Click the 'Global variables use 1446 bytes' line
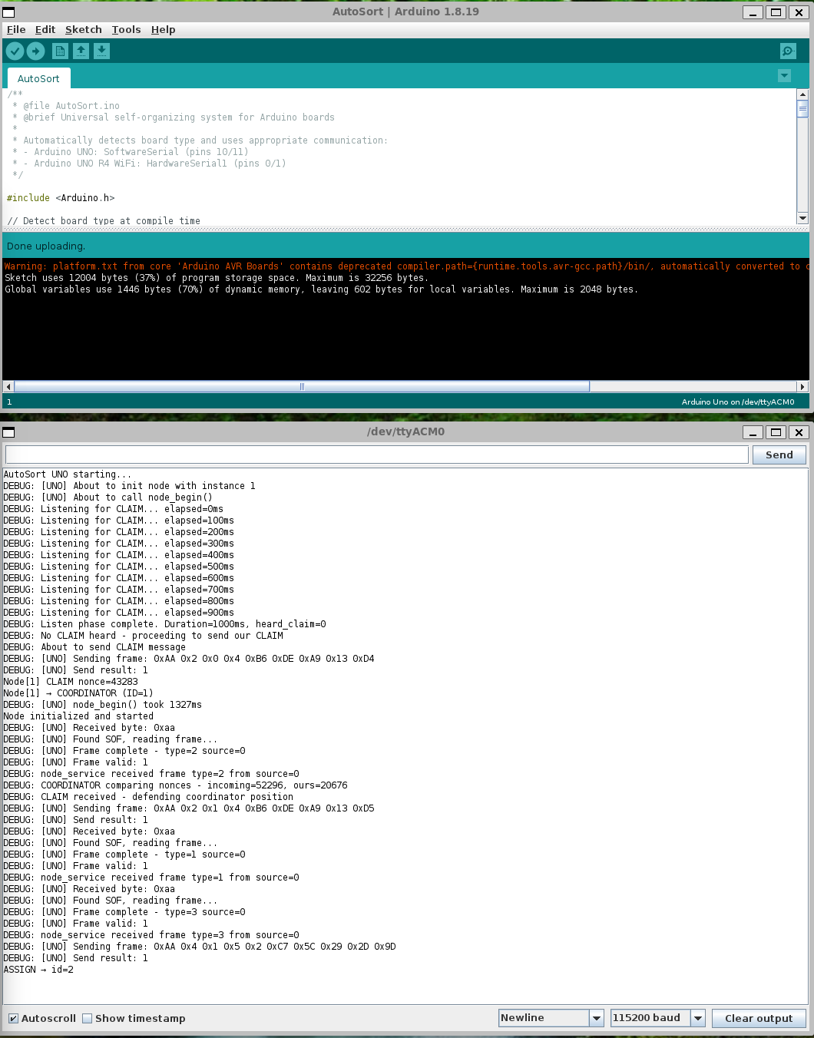 click(x=321, y=289)
